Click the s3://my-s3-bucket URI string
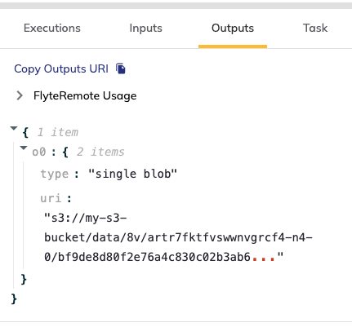This screenshot has height=327, width=352. pos(178,237)
